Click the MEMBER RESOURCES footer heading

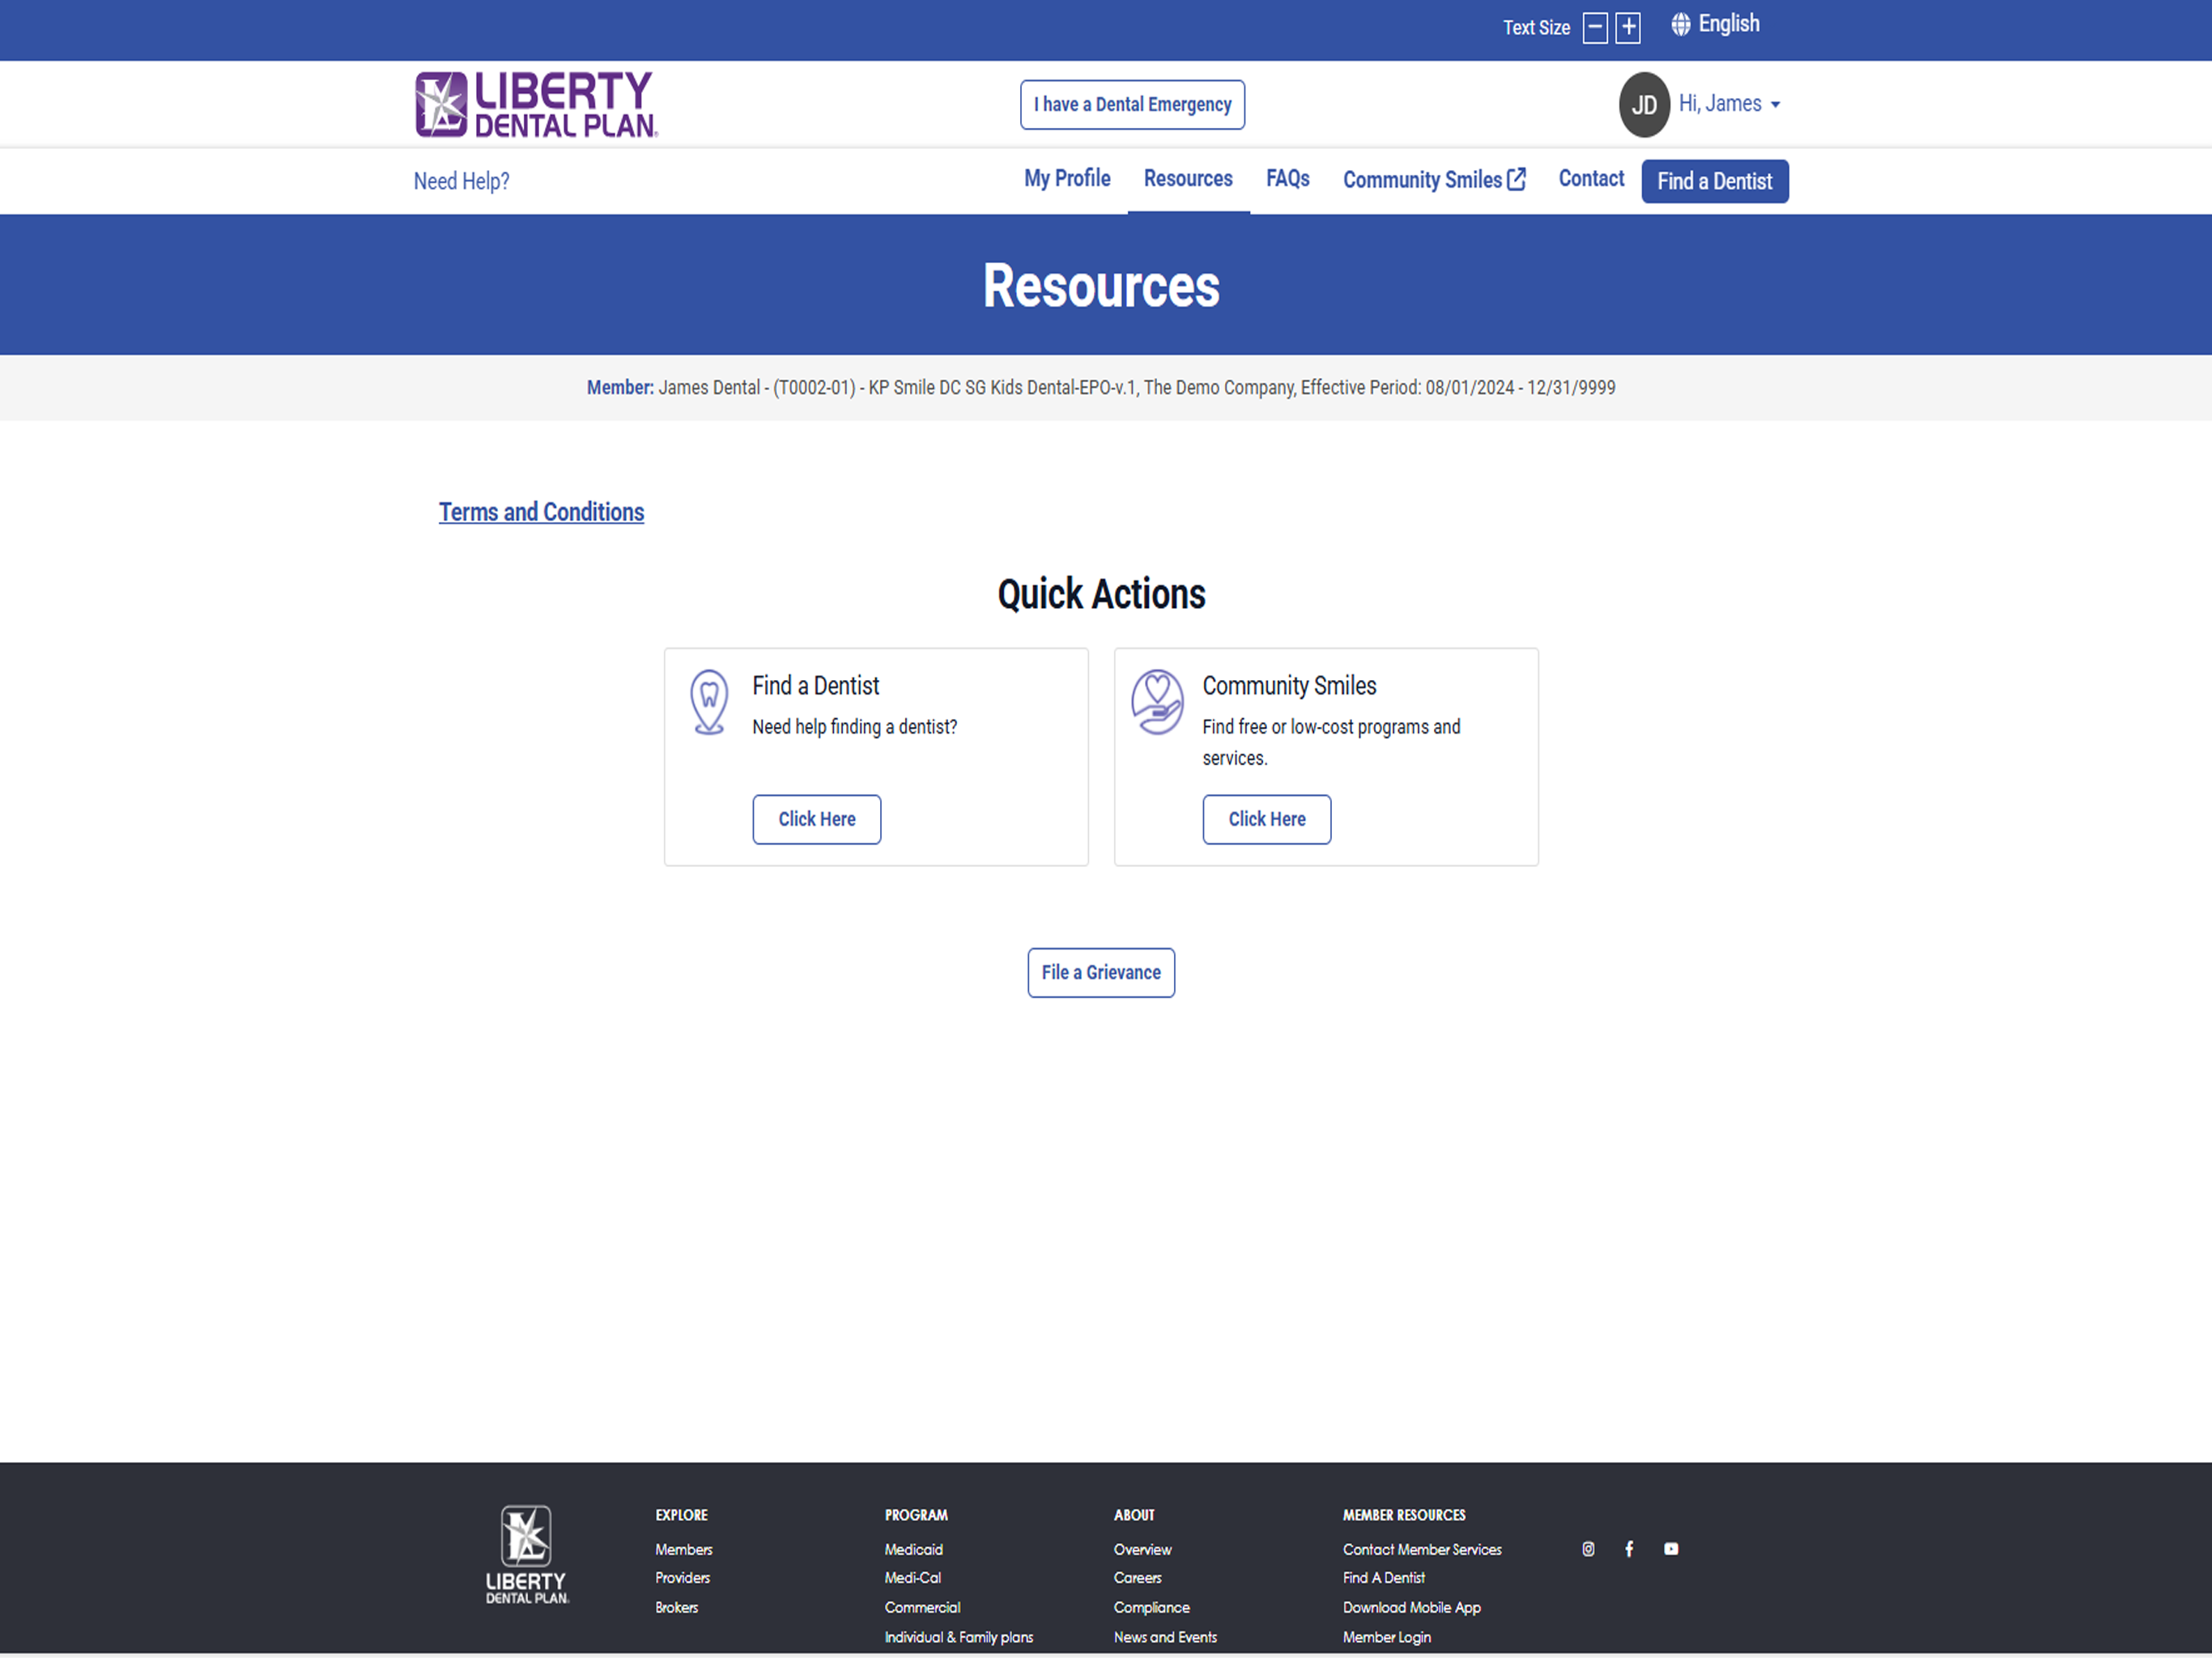pos(1404,1515)
